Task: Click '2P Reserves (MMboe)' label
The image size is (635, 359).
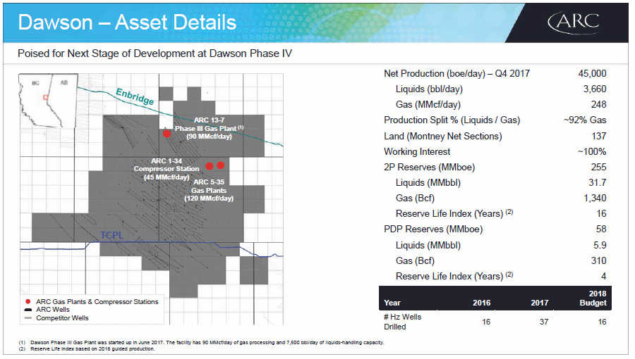Action: (429, 168)
